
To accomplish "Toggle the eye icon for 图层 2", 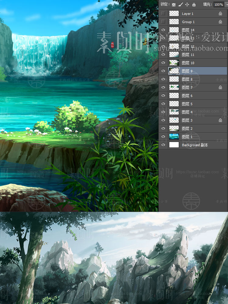I will 163,128.
